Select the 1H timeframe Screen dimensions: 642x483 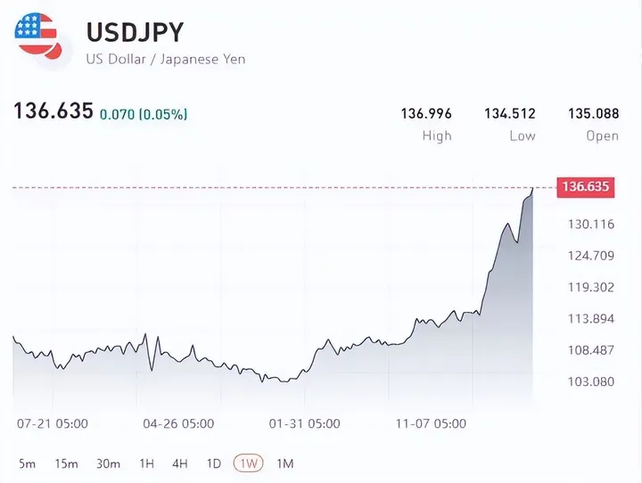(146, 463)
